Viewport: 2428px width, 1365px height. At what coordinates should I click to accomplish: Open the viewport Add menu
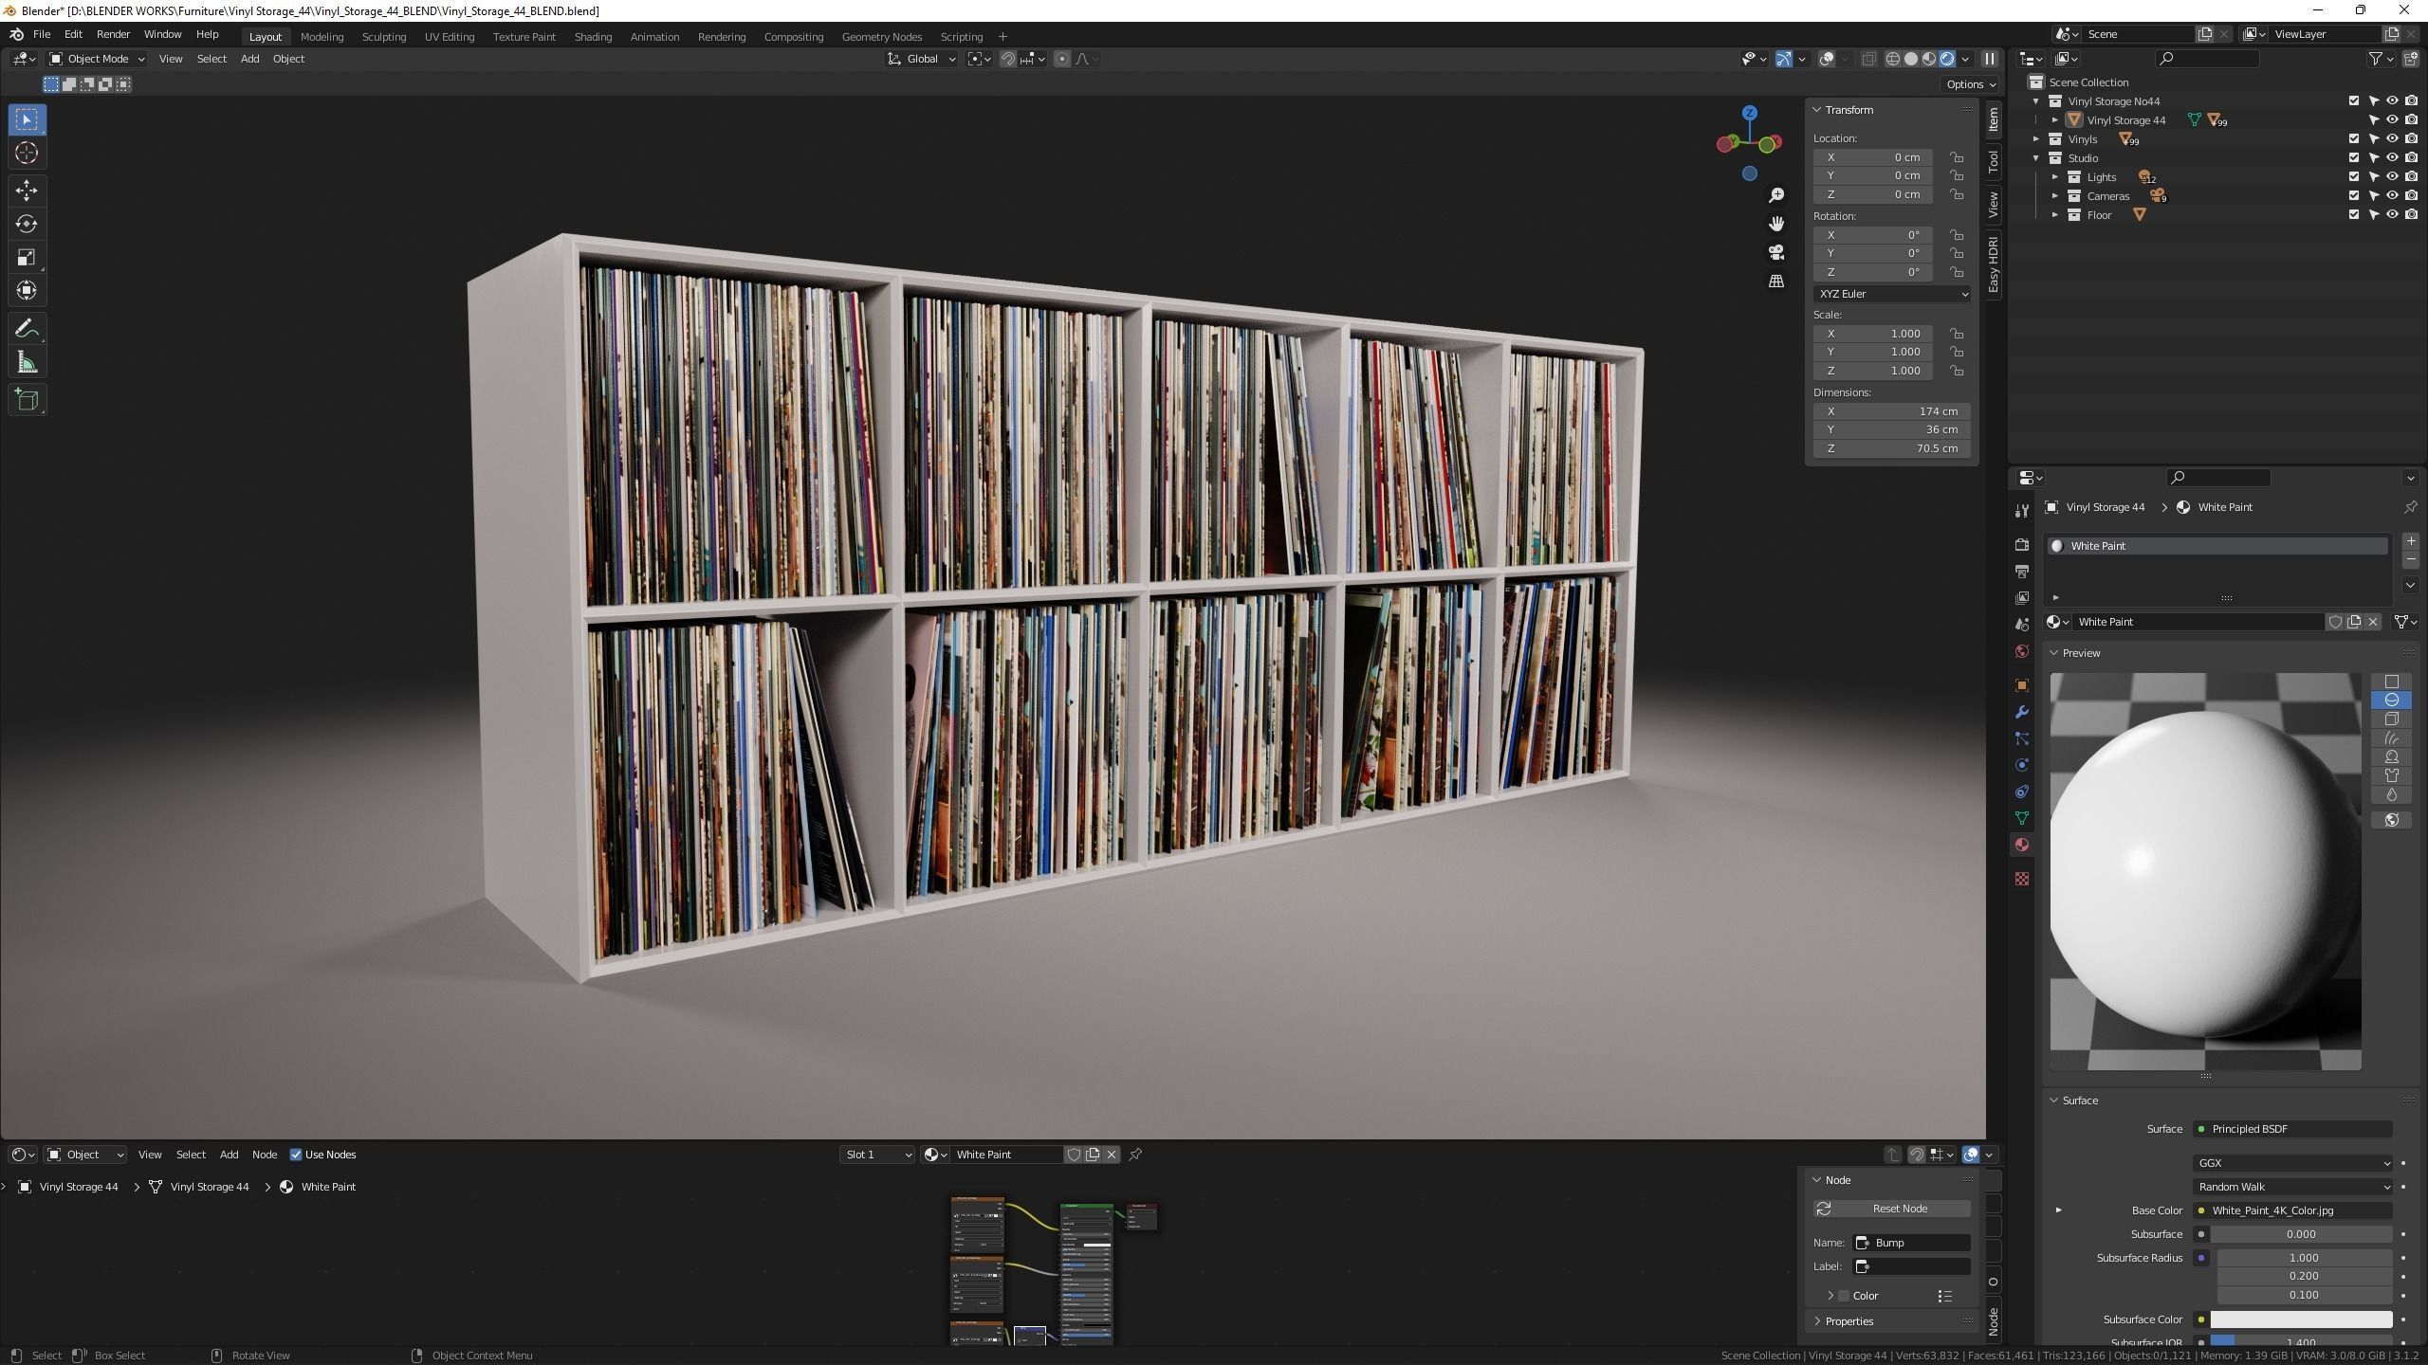coord(249,59)
